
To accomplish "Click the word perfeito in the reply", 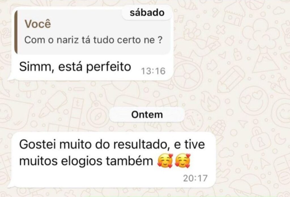I will [108, 67].
